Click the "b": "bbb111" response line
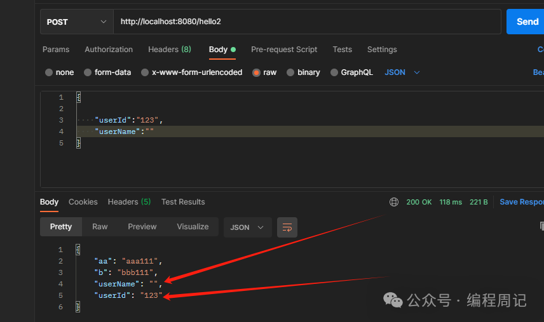 point(126,272)
